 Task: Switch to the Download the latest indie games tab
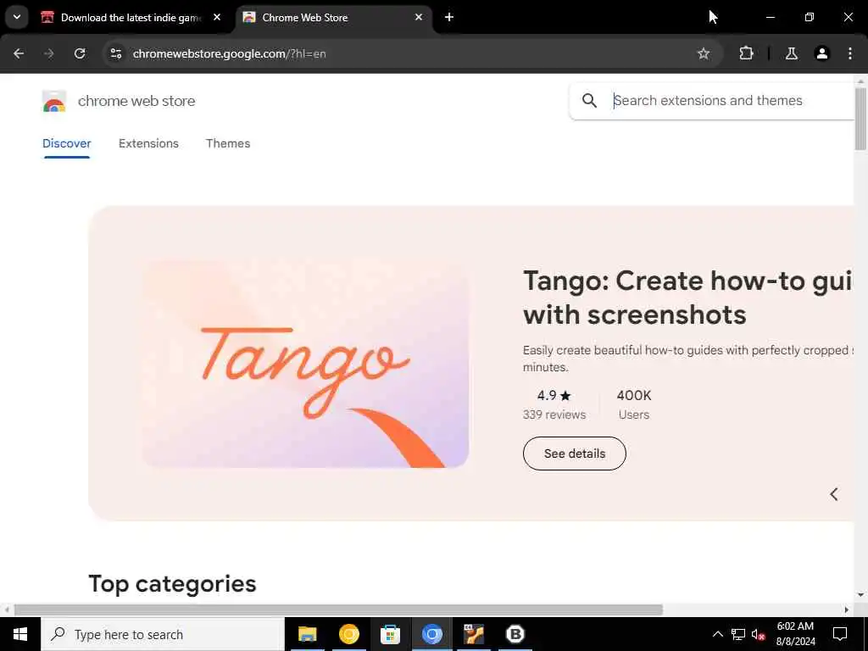coord(131,18)
